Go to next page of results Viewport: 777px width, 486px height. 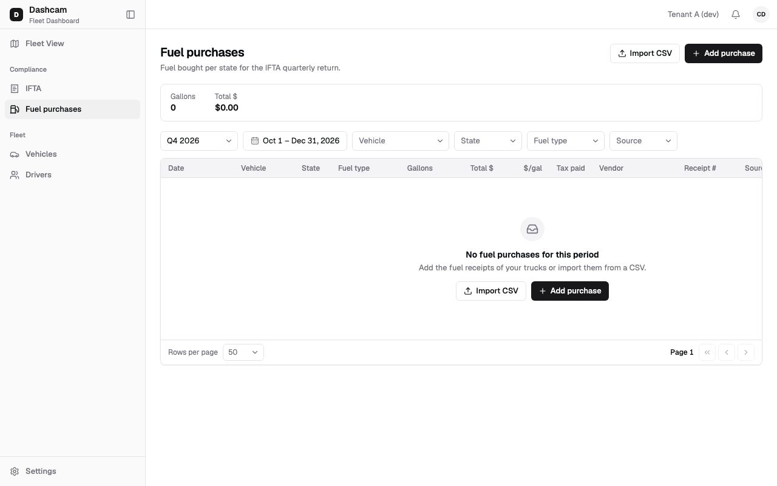point(746,352)
